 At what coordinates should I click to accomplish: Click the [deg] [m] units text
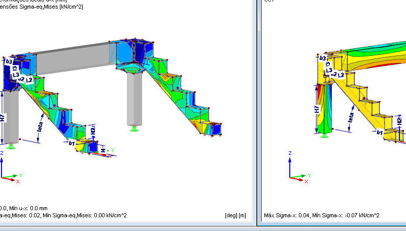coord(235,215)
